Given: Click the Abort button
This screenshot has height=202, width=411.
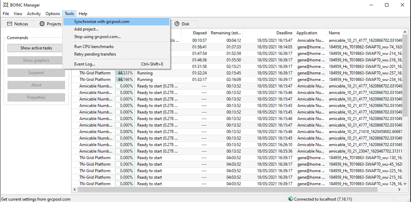Looking at the screenshot, I should point(36,85).
